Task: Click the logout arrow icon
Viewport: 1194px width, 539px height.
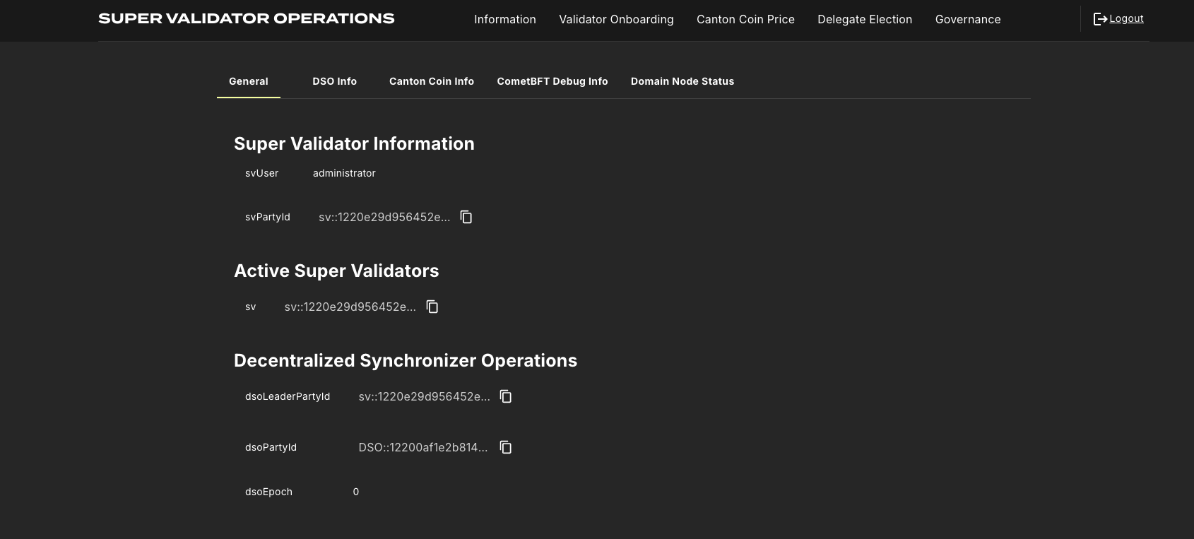Action: 1100,19
